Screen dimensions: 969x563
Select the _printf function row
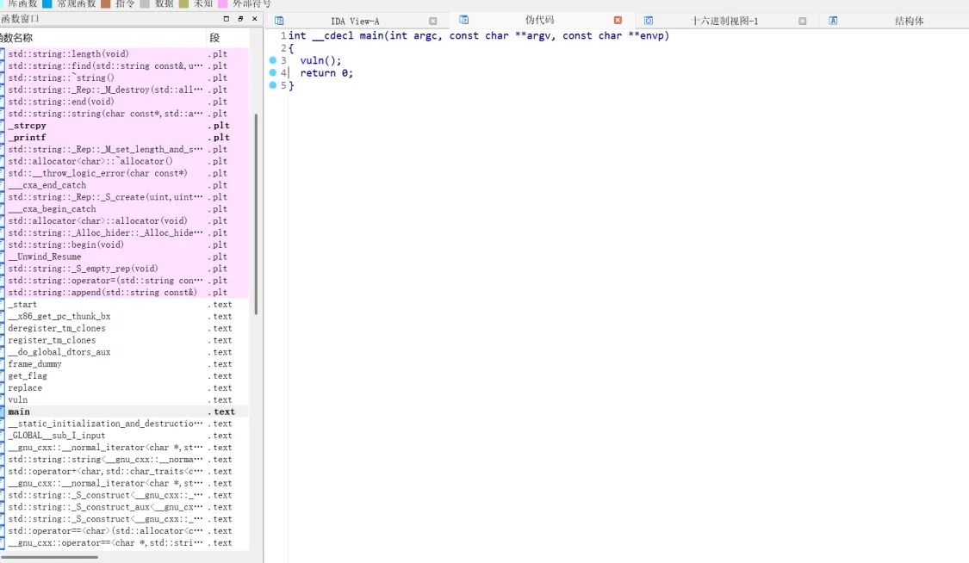[x=125, y=137]
